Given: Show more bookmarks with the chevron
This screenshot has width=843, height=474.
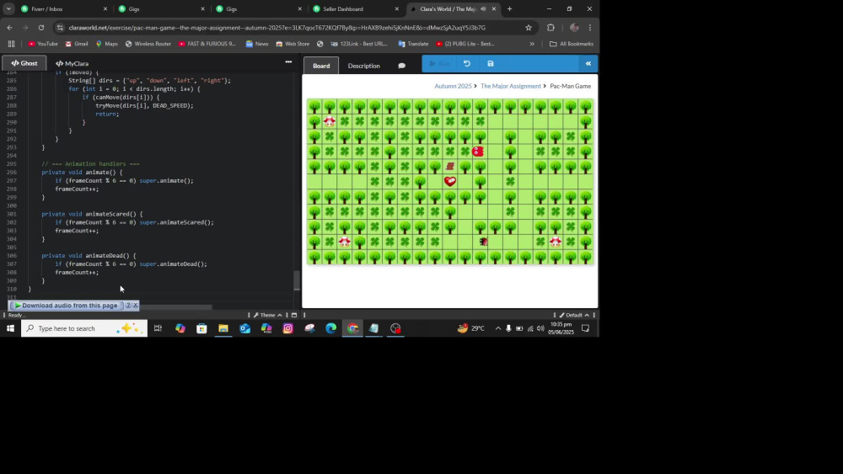Looking at the screenshot, I should 532,44.
